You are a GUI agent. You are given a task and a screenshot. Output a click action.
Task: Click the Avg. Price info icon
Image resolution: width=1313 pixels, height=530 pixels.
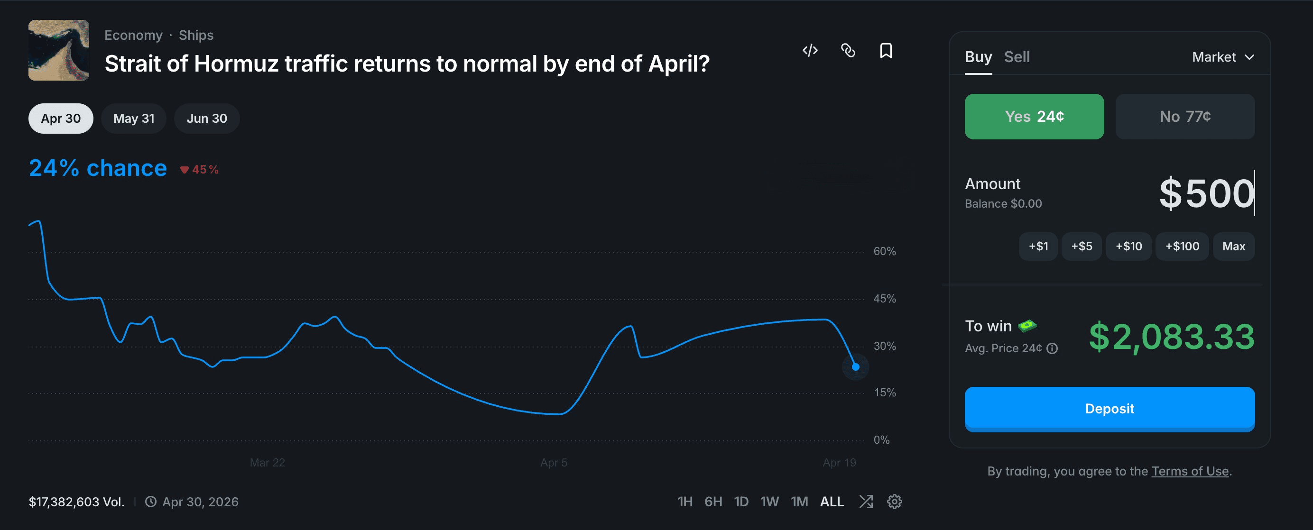pos(1052,348)
